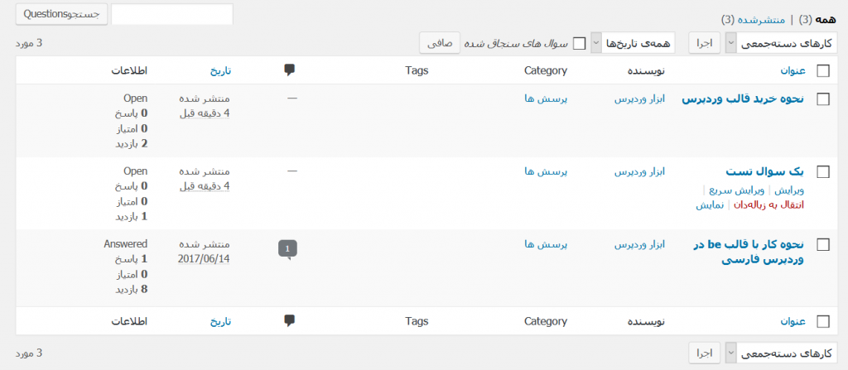The height and width of the screenshot is (370, 848).
Task: Check the box for نحوه خرید قالب وردپرس
Action: (x=822, y=99)
